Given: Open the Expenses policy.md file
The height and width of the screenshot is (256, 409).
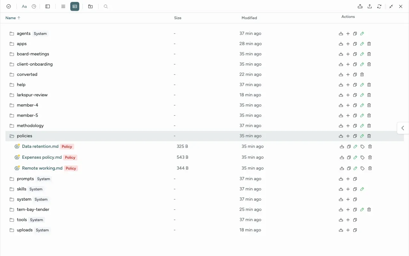Looking at the screenshot, I should 42,157.
